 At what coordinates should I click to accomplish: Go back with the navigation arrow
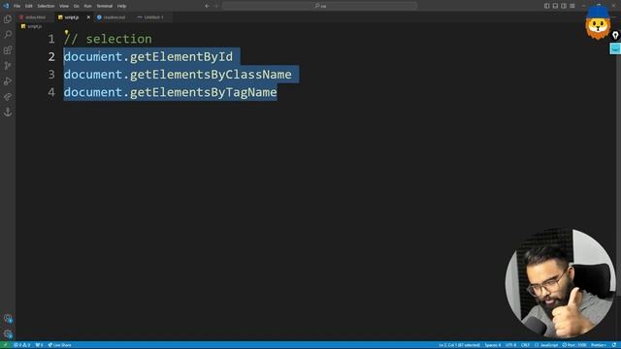tap(207, 6)
